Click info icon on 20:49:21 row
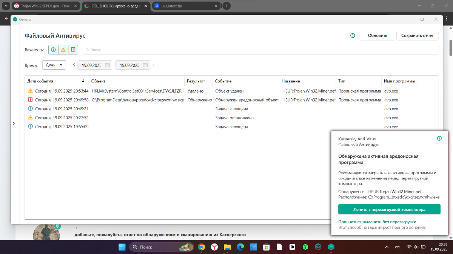Screen dimensions: 453x254 click(x=31, y=109)
